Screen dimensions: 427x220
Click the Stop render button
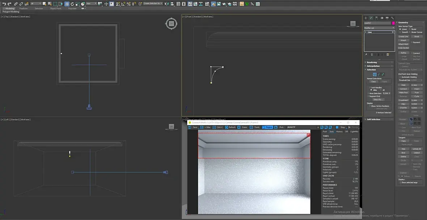[341, 127]
